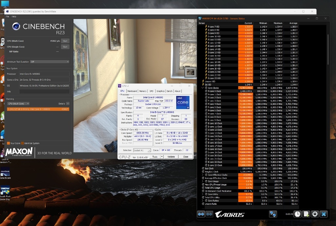
Task: Open Minimum Test Duration dropdown
Action: [x=50, y=62]
